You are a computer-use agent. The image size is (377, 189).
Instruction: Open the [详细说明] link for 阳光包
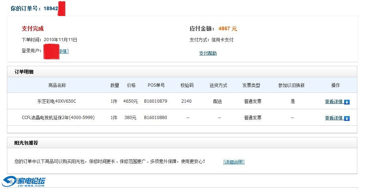234,162
